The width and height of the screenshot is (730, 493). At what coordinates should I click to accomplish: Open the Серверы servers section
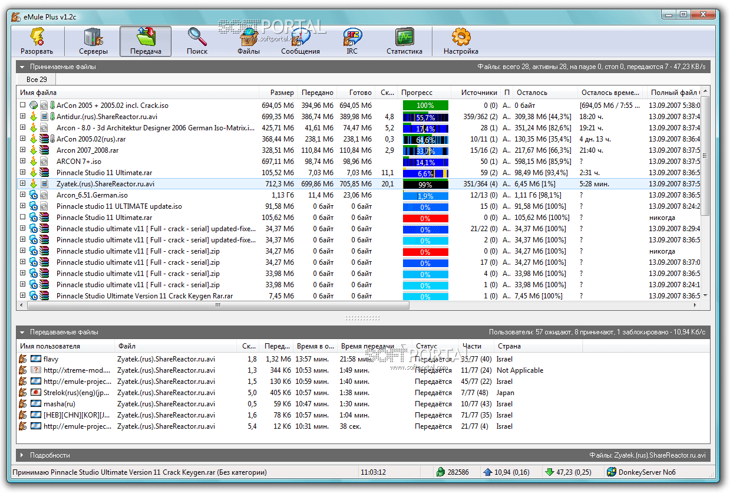coord(93,41)
